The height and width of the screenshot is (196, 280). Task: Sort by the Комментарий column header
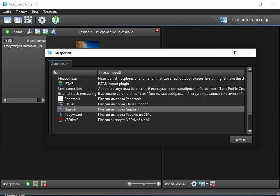171,73
